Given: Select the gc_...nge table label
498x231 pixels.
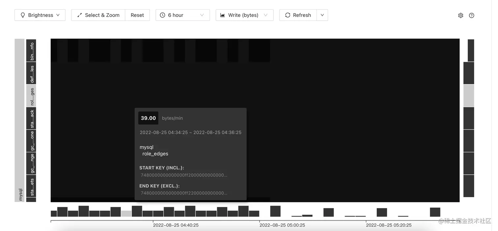Looking at the screenshot, I should coord(31,163).
